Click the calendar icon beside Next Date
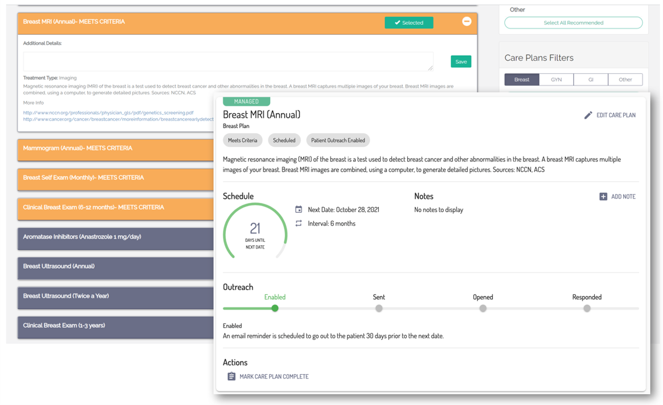 click(299, 209)
